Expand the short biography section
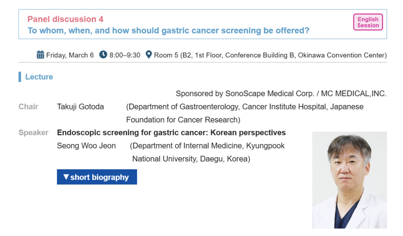 pos(97,177)
